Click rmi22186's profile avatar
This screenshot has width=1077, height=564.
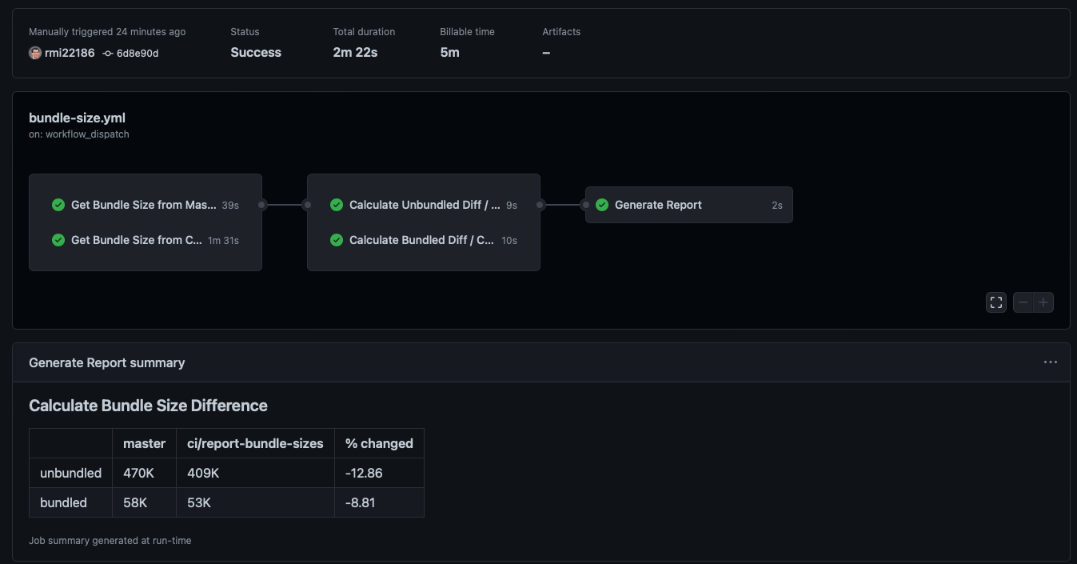[35, 53]
